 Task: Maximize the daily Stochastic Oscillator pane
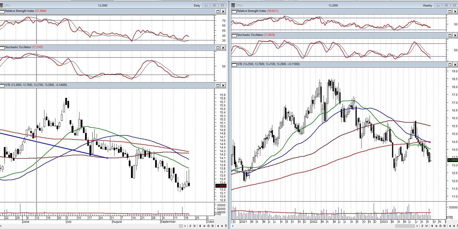[218, 47]
